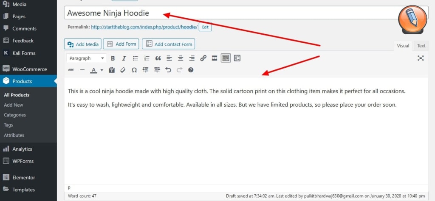The width and height of the screenshot is (435, 201).
Task: Enter distraction-free fullscreen mode
Action: coord(421,58)
